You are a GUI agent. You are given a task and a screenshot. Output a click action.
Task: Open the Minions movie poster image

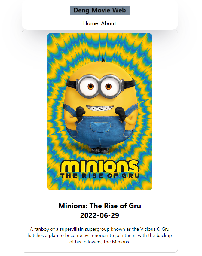(99, 111)
